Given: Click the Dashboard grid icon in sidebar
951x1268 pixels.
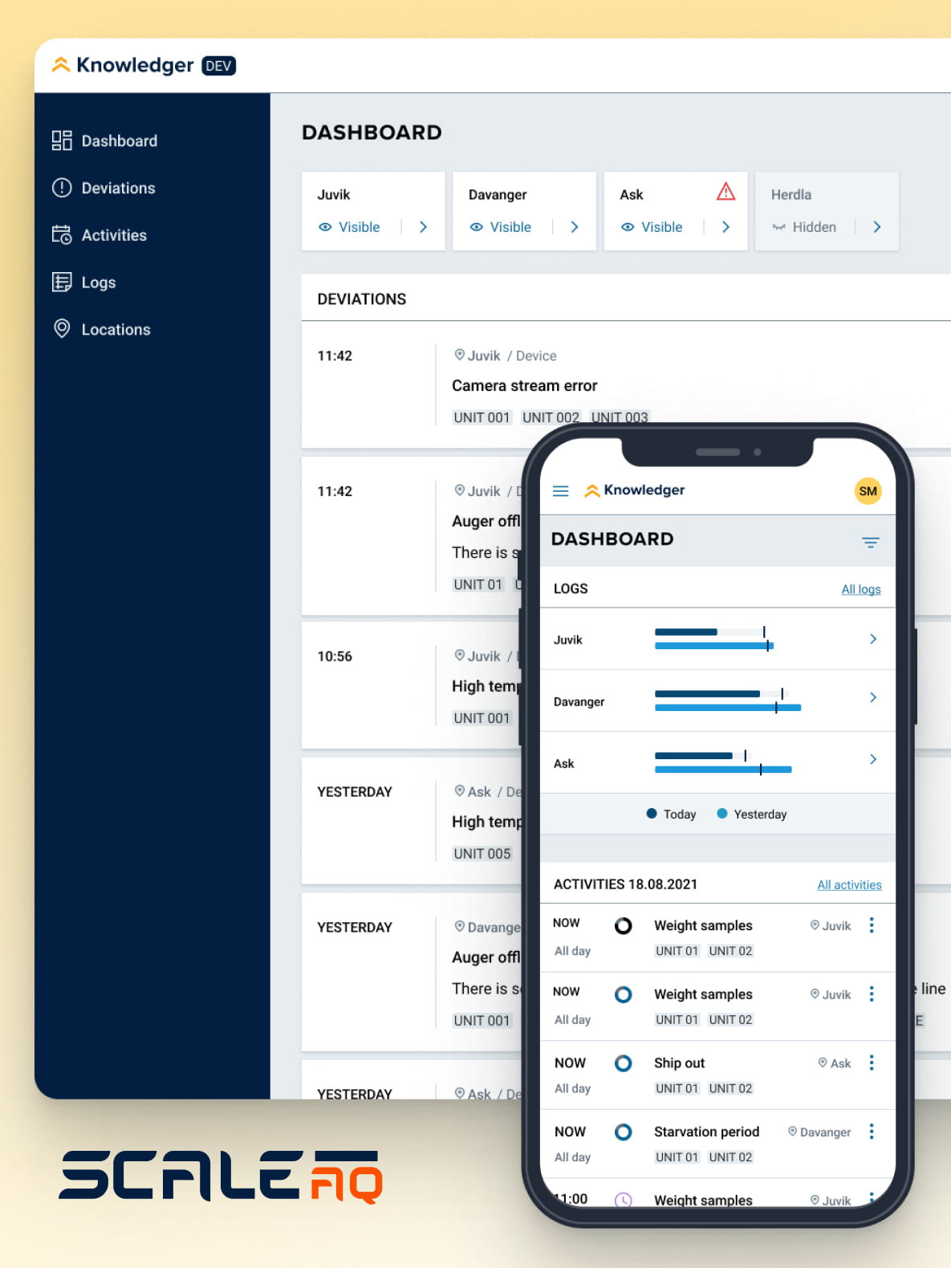Looking at the screenshot, I should (x=62, y=140).
